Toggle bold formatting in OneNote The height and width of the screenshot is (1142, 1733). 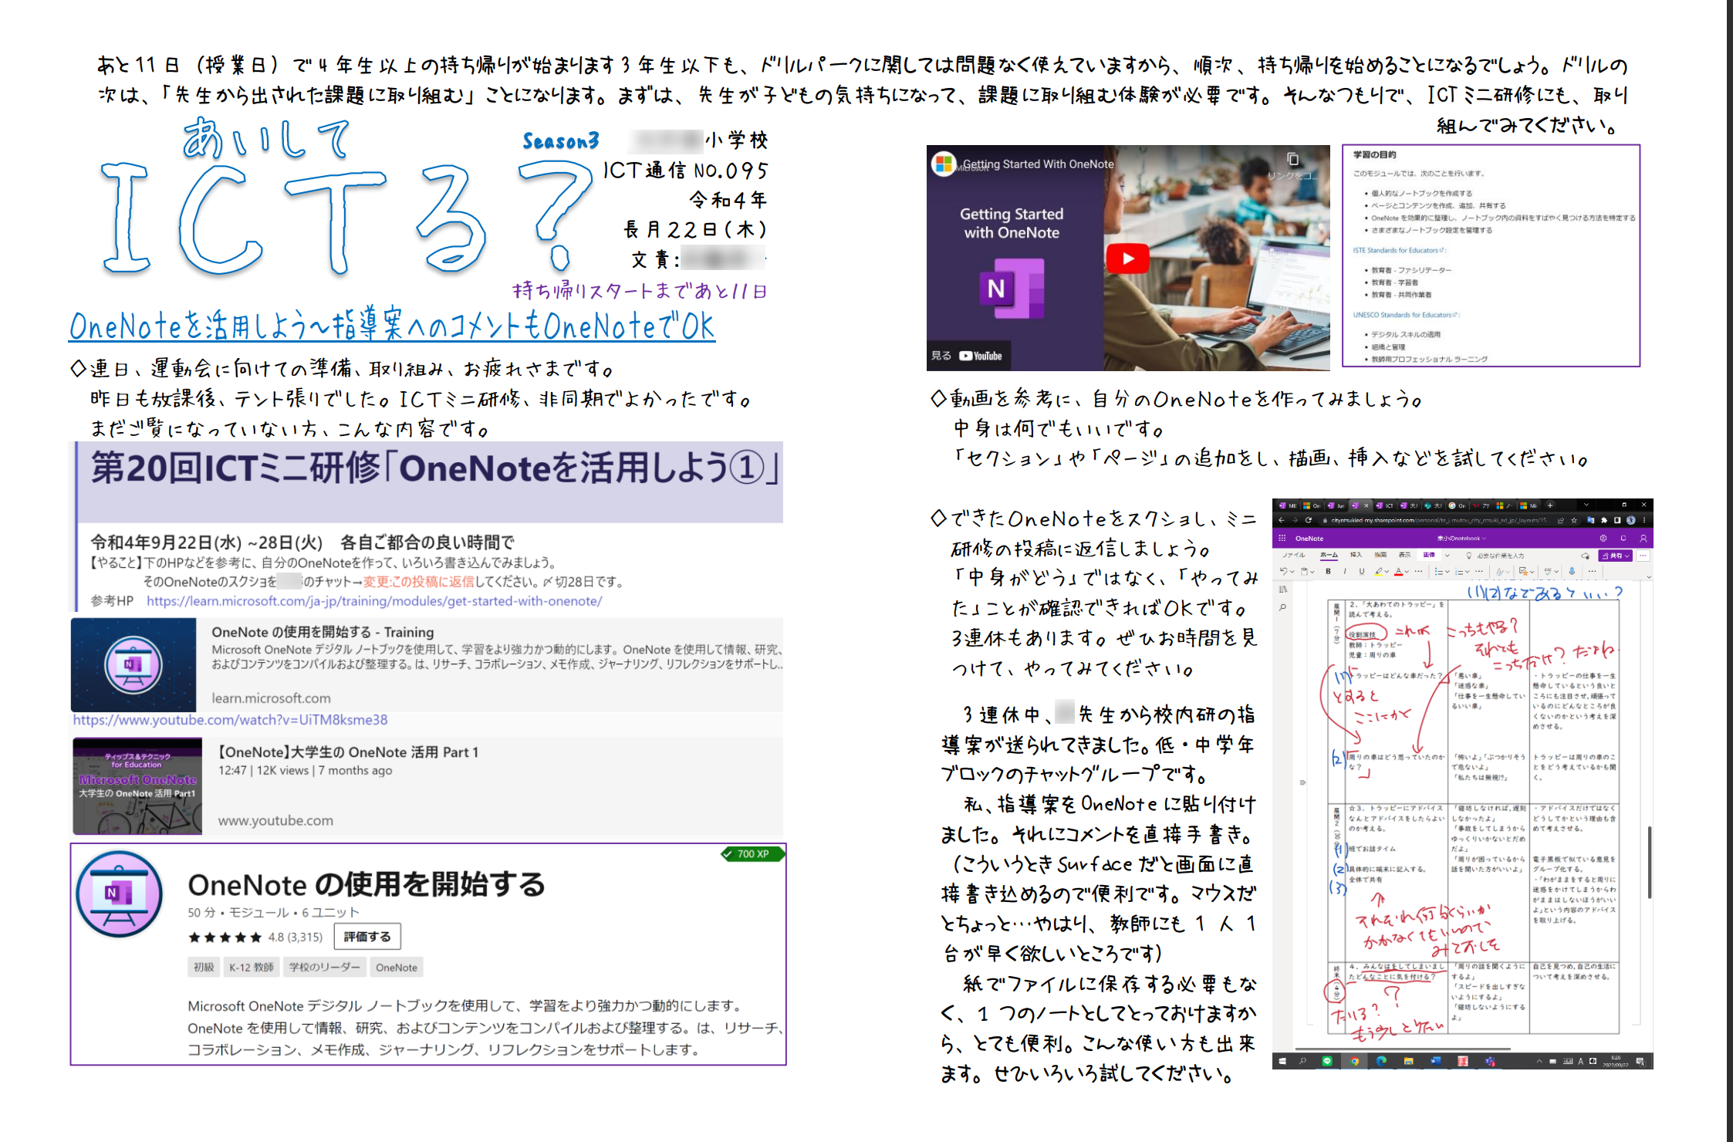pyautogui.click(x=1328, y=570)
